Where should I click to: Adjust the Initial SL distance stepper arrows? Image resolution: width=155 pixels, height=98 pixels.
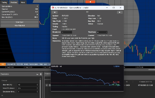click(37, 88)
